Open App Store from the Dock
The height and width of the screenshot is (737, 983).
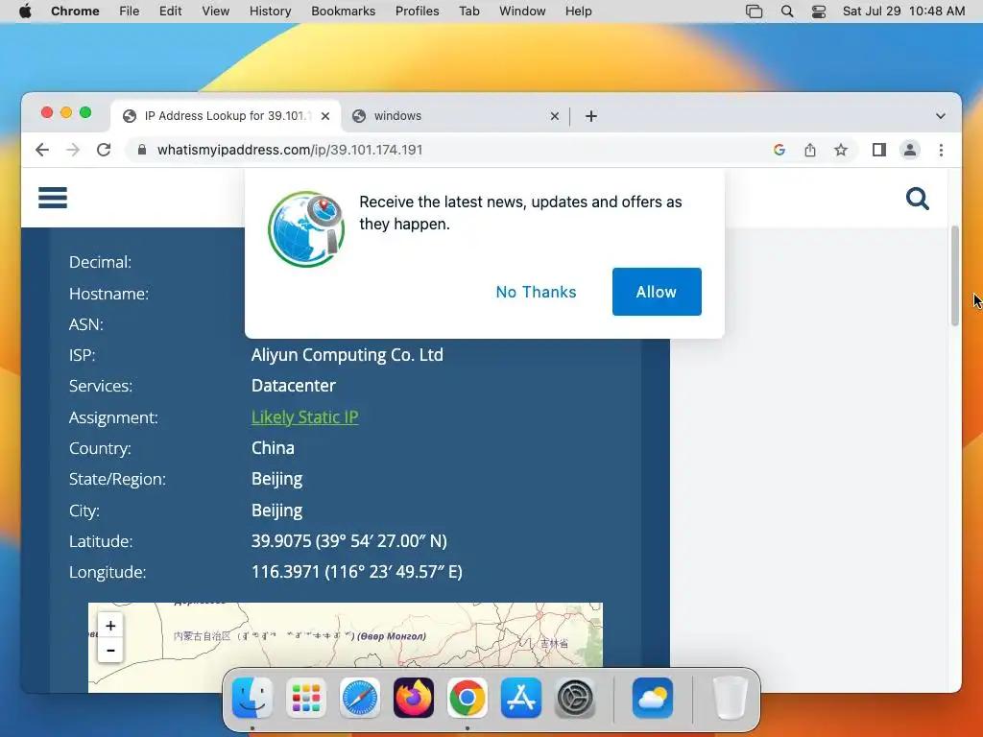click(x=521, y=698)
